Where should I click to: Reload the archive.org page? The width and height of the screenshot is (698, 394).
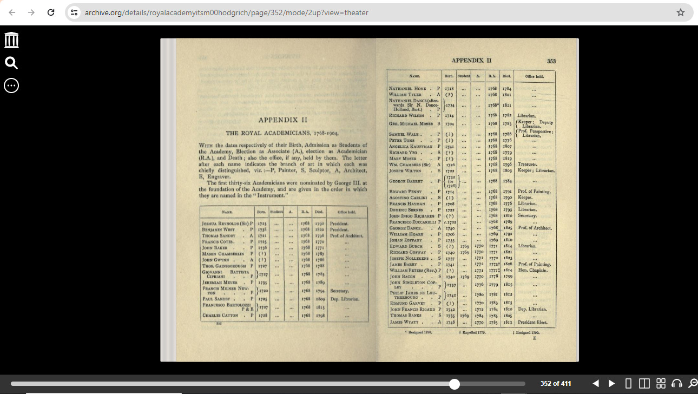point(51,12)
